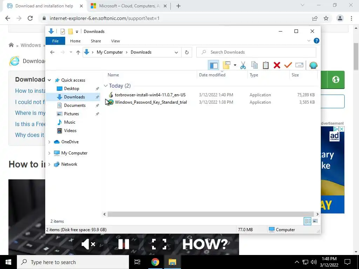The width and height of the screenshot is (359, 269).
Task: Collapse the Today (2) group
Action: (x=106, y=86)
